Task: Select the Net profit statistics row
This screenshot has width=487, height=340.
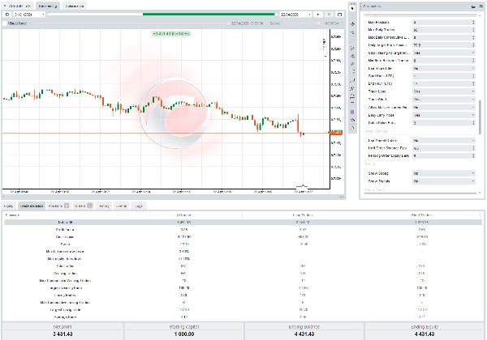Action: click(243, 223)
